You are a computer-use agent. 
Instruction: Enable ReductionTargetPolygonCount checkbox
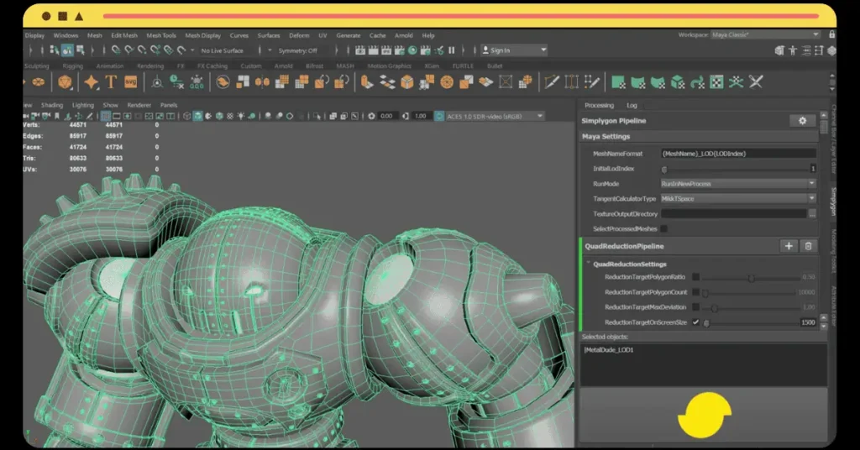695,292
